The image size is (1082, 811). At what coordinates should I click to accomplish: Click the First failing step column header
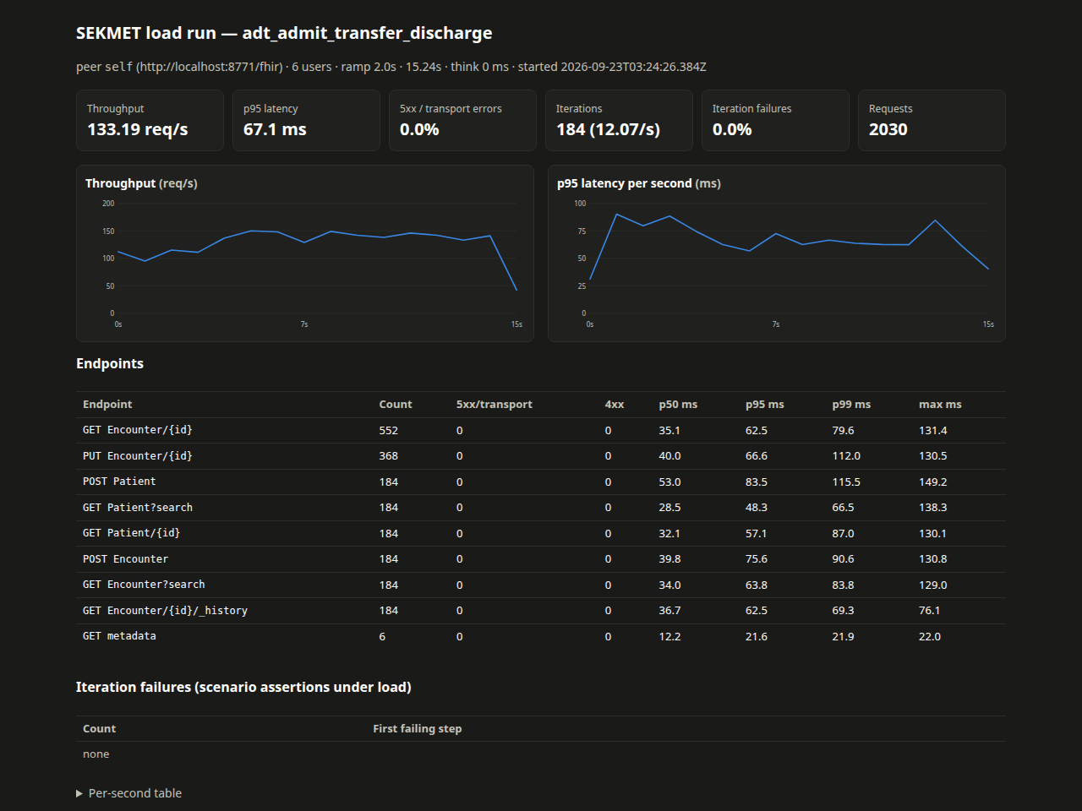point(418,729)
